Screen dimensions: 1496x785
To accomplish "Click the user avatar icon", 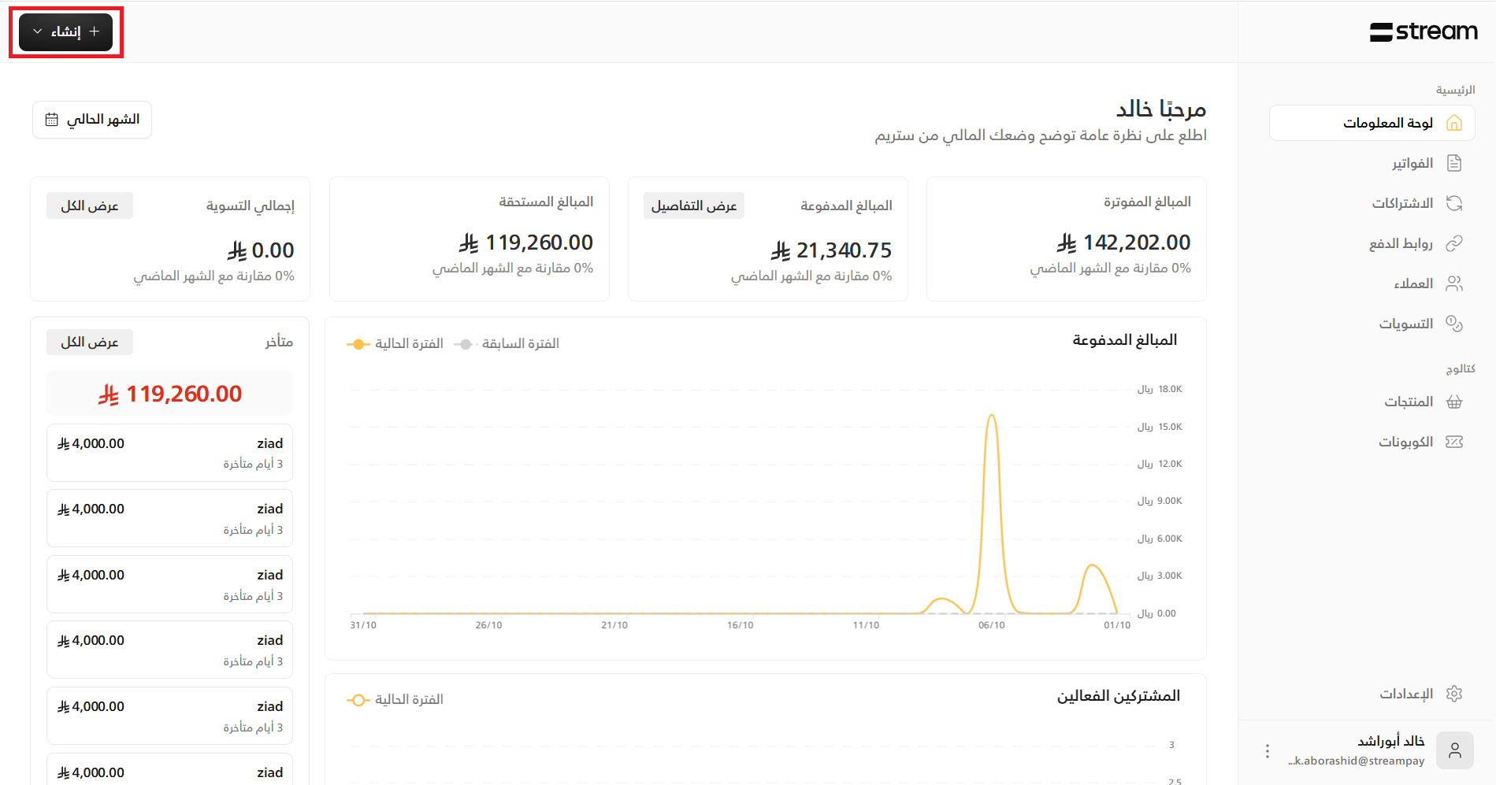I will 1454,750.
